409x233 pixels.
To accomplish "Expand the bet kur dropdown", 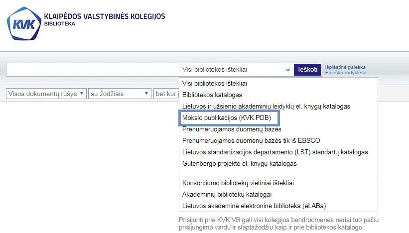I will click(166, 94).
